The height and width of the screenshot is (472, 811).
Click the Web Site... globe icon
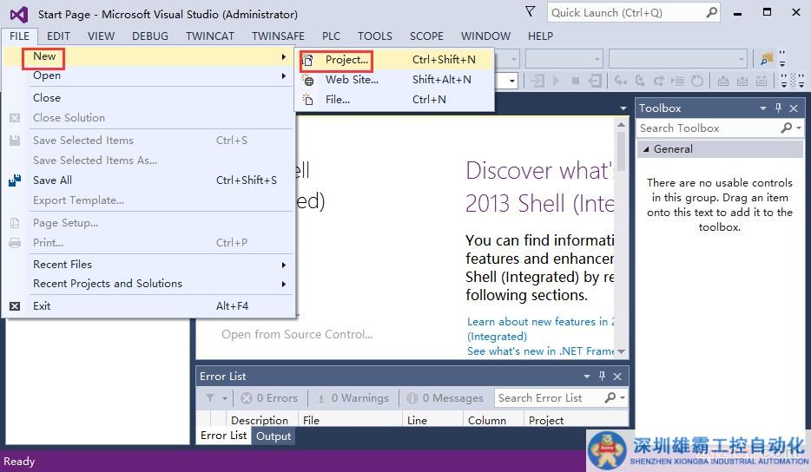tap(308, 80)
